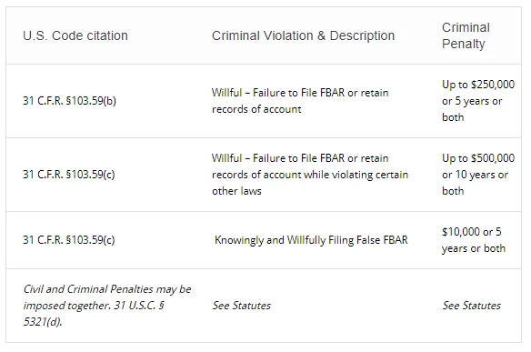Click the 'while violating certain other laws' description
This screenshot has height=352, width=531.
click(310, 183)
